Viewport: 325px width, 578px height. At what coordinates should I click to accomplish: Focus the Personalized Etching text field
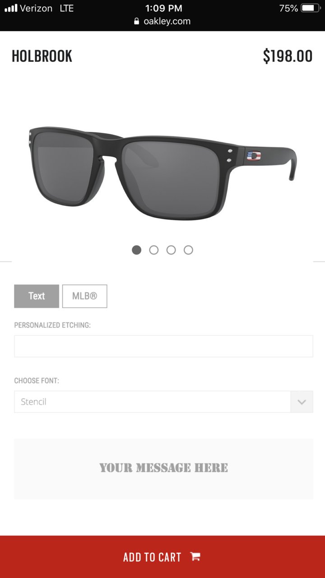pos(163,346)
